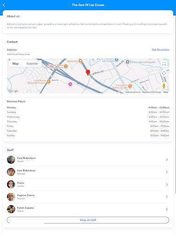Open Jack Robertson staff chevron
Image resolution: width=176 pixels, height=235 pixels.
(x=167, y=172)
